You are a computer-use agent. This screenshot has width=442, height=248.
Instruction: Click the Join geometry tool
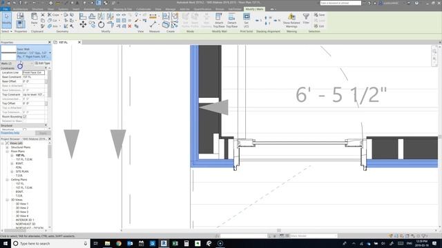[x=52, y=26]
